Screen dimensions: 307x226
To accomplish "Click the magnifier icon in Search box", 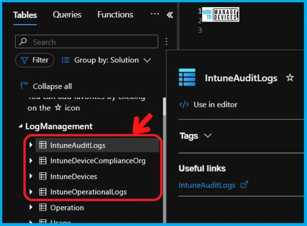I will tap(23, 42).
